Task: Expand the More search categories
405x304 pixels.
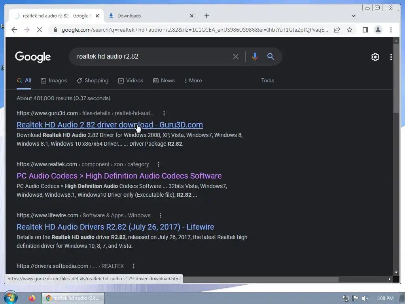Action: 193,81
